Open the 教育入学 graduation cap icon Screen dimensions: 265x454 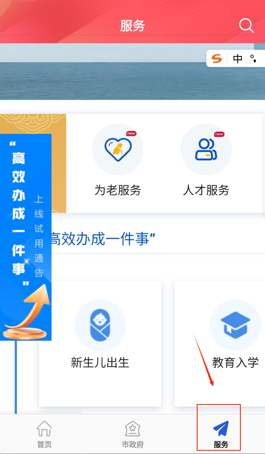tap(235, 325)
